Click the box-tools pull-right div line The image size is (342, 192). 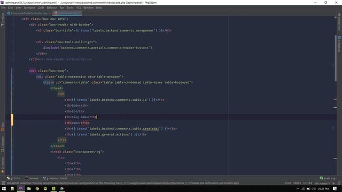coord(66,42)
